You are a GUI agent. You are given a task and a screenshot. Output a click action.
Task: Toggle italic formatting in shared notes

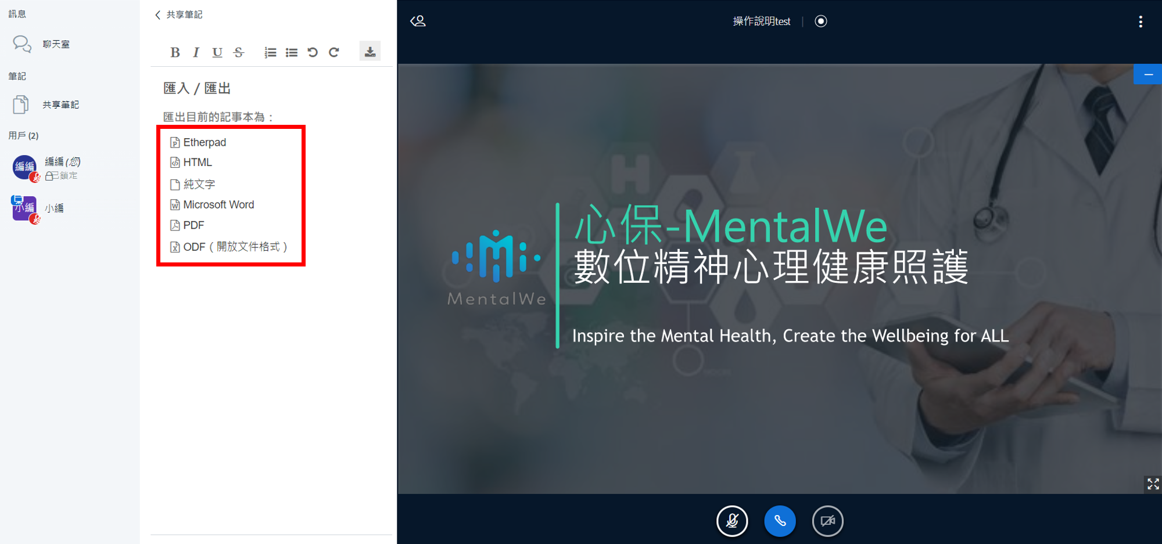(x=196, y=52)
